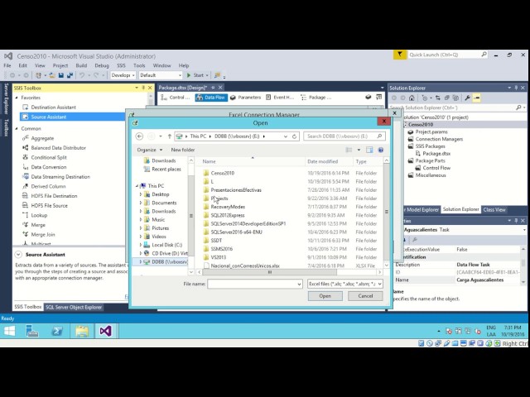
Task: Click the Visual Studio taskbar icon
Action: pyautogui.click(x=105, y=331)
